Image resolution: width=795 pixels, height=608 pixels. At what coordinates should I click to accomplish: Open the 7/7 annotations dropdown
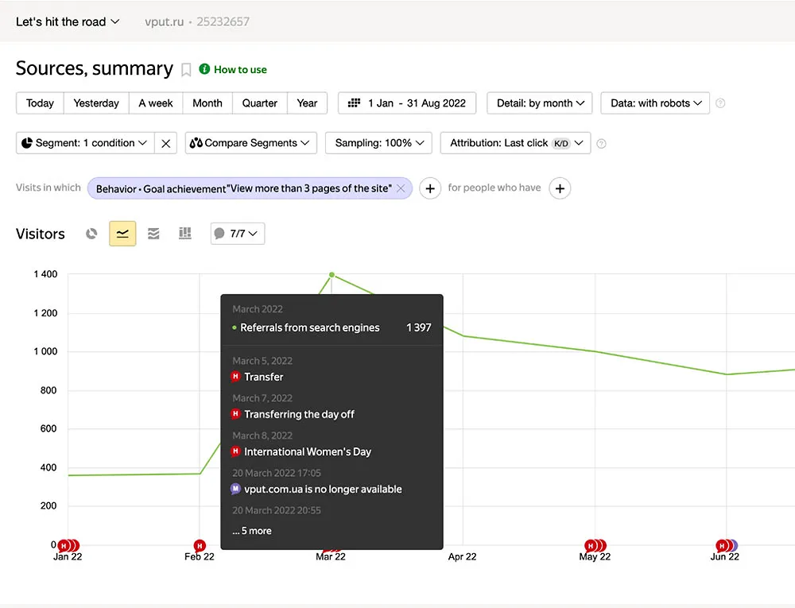(237, 234)
